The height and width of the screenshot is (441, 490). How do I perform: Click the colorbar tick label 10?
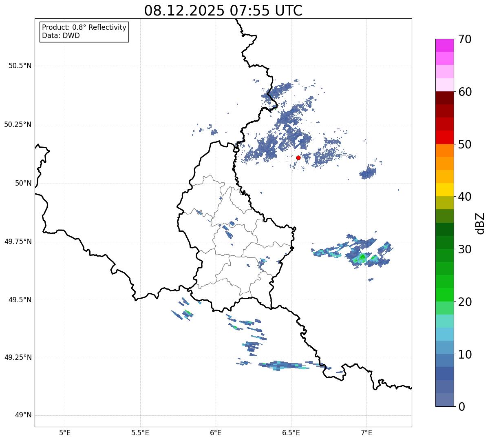click(465, 355)
